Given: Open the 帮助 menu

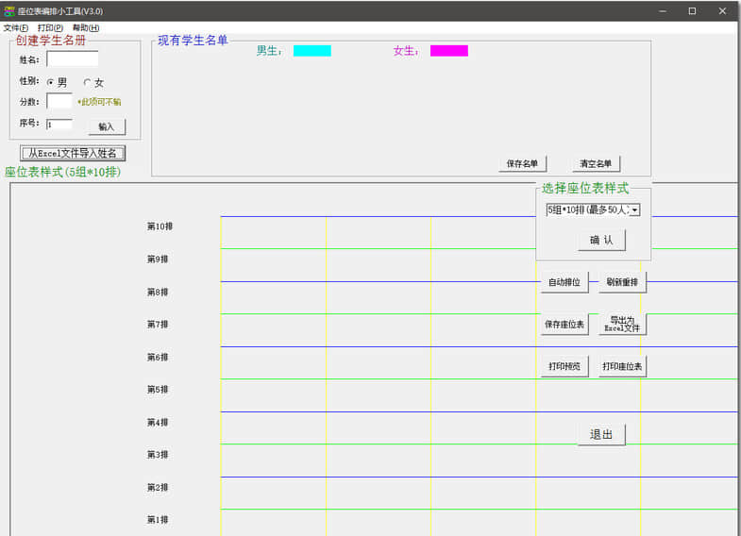Looking at the screenshot, I should tap(86, 28).
